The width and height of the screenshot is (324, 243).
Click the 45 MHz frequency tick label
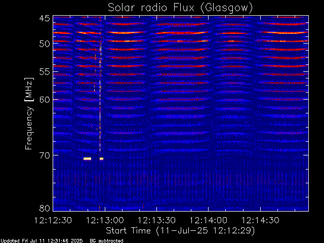click(x=45, y=19)
